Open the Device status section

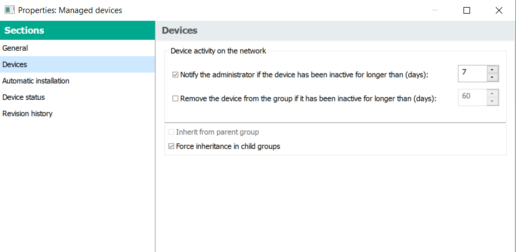(24, 97)
